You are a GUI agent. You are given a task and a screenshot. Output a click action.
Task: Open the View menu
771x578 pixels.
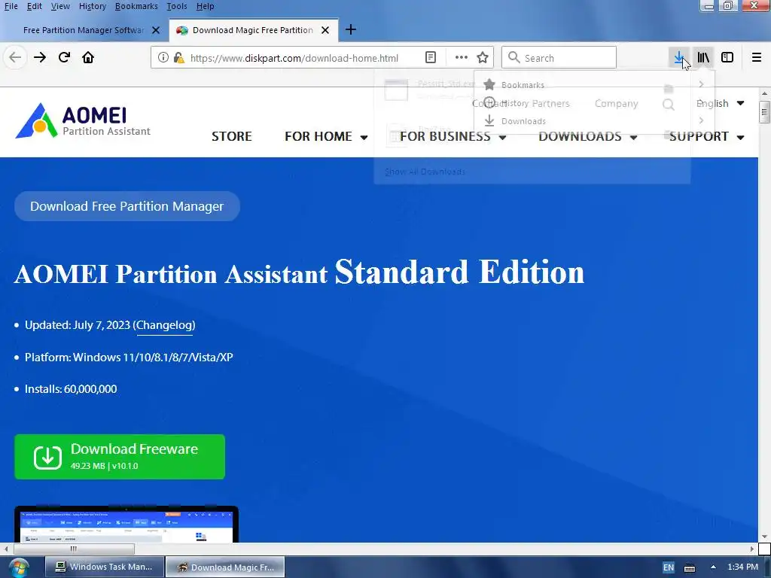(60, 6)
